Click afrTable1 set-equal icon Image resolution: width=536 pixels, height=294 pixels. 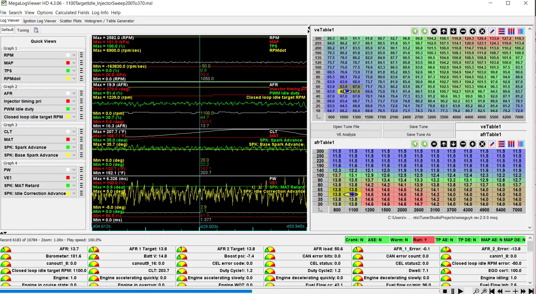pos(434,144)
